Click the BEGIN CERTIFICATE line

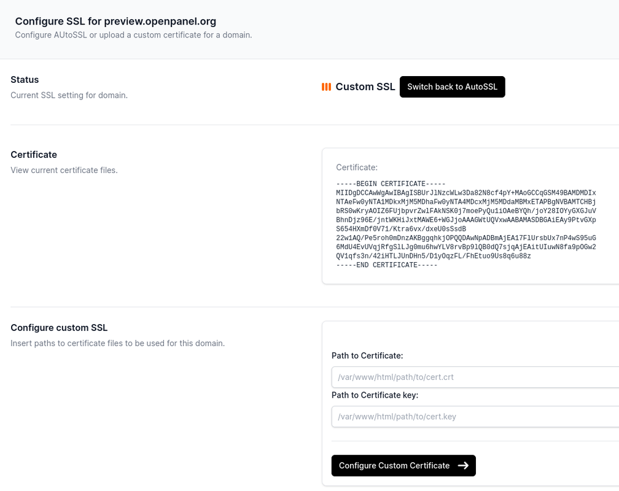coord(391,184)
